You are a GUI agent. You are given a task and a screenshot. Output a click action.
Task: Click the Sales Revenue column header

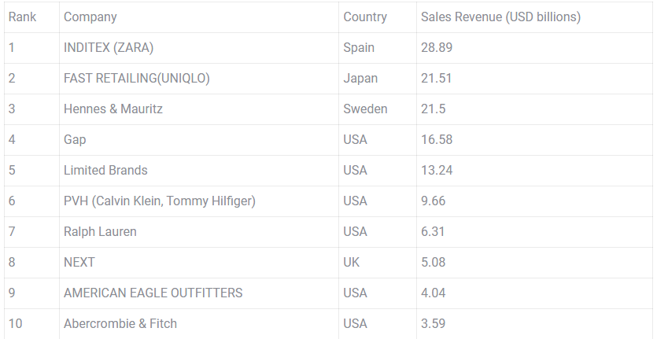tap(500, 17)
